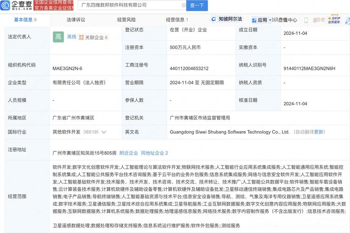Click organization code MAE3GN2N-6
The height and width of the screenshot is (233, 350).
(67, 69)
